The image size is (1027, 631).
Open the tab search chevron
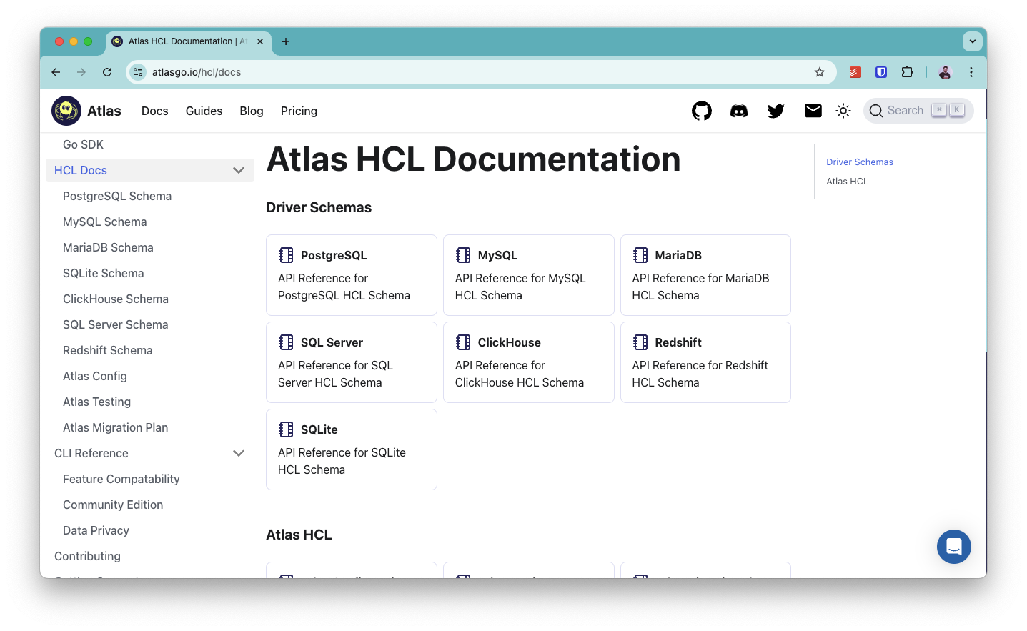click(x=972, y=41)
